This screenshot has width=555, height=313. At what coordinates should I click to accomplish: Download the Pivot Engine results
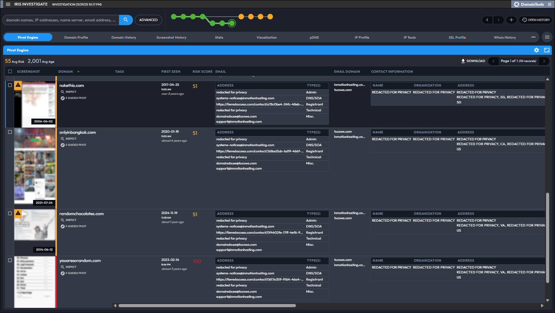pyautogui.click(x=473, y=61)
